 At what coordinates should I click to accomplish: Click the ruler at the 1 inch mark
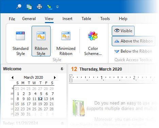pyautogui.click(x=102, y=77)
